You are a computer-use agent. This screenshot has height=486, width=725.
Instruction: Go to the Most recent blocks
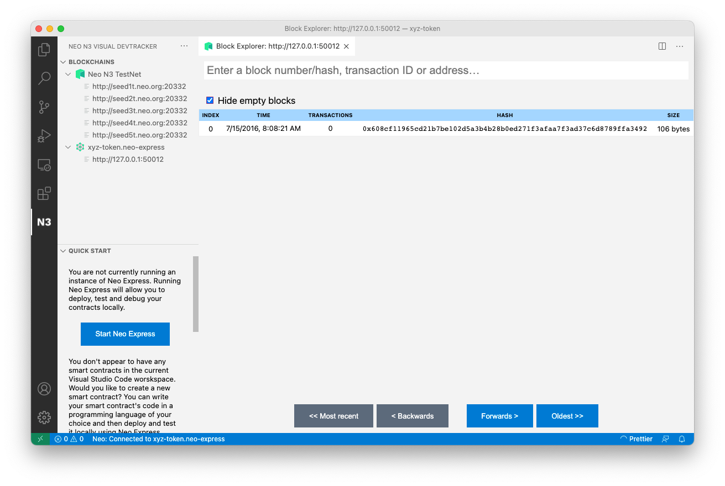pos(333,416)
